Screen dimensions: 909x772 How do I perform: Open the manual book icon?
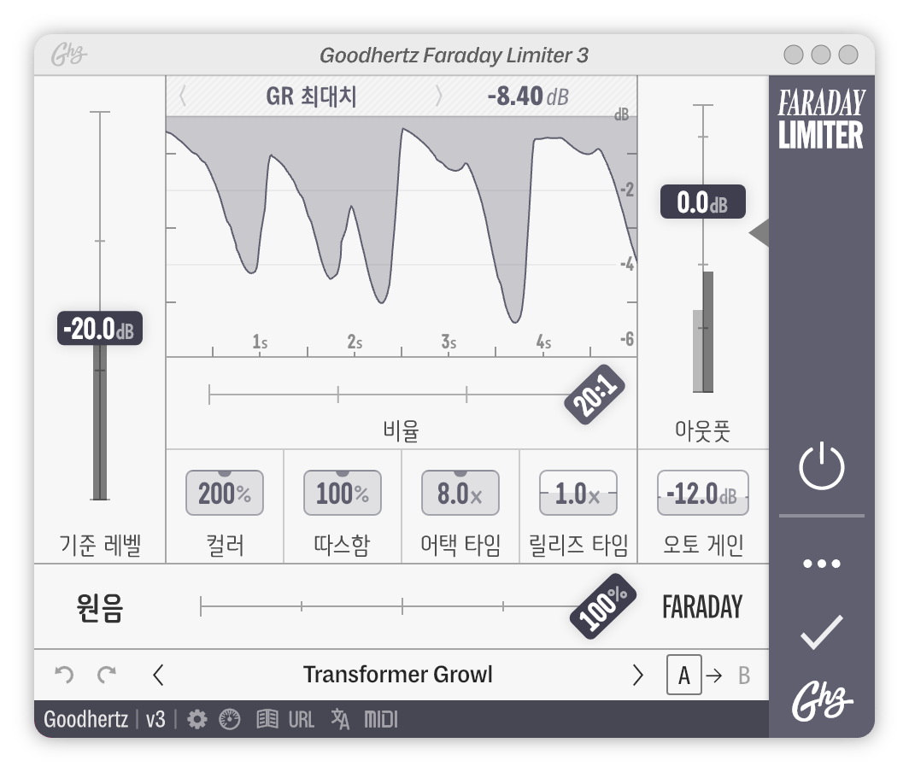click(x=267, y=719)
